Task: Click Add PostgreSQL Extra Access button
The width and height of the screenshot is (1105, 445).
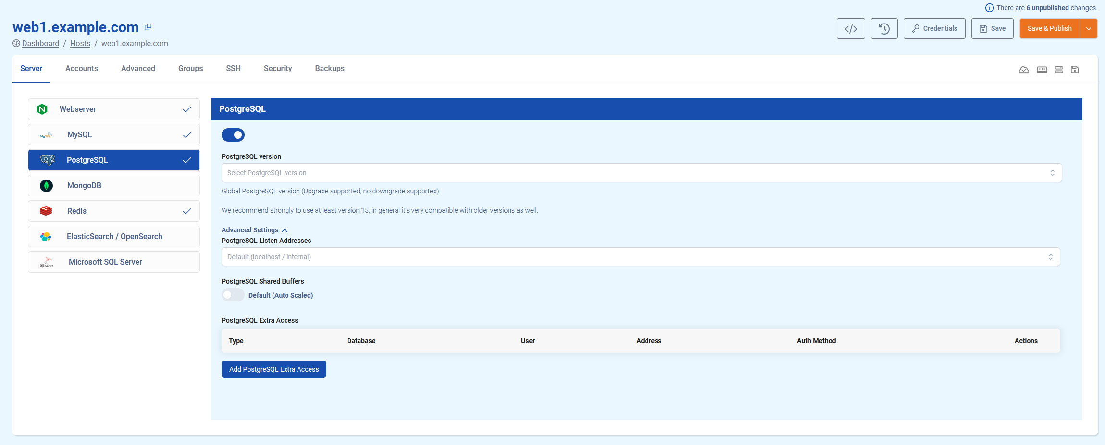Action: pyautogui.click(x=273, y=369)
